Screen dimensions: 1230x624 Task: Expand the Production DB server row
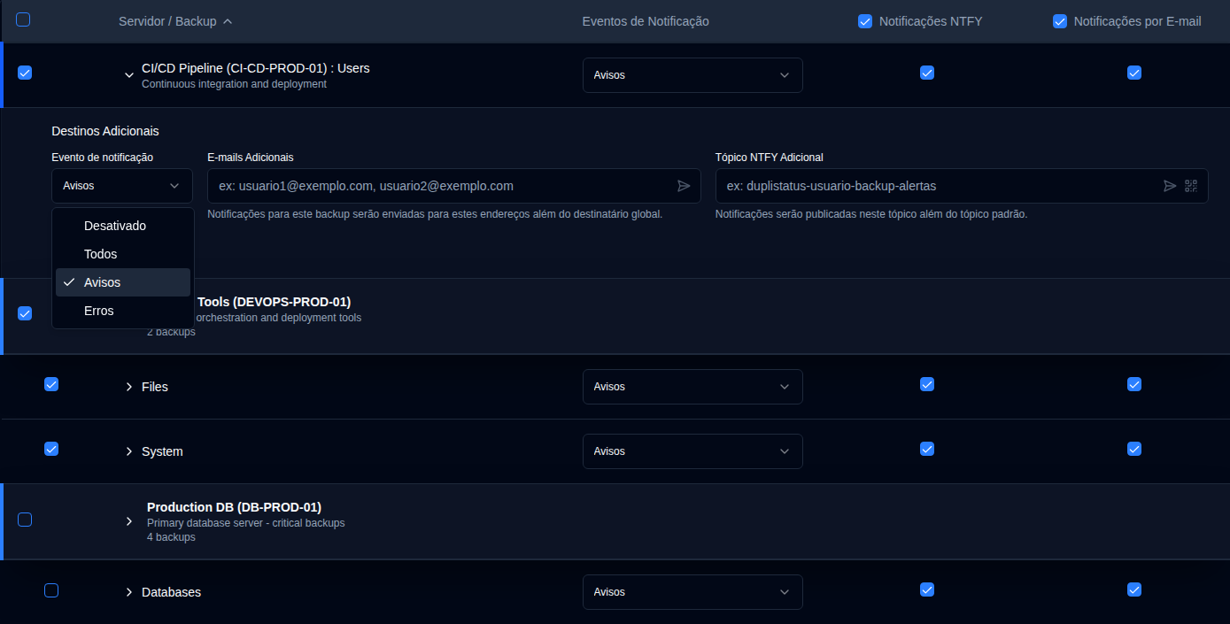(129, 521)
